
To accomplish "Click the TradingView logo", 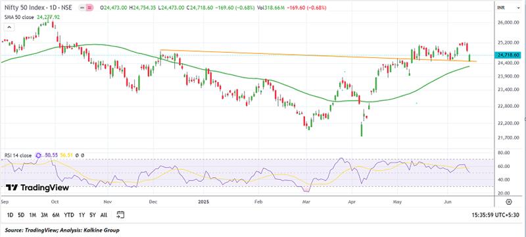I will [x=37, y=188].
